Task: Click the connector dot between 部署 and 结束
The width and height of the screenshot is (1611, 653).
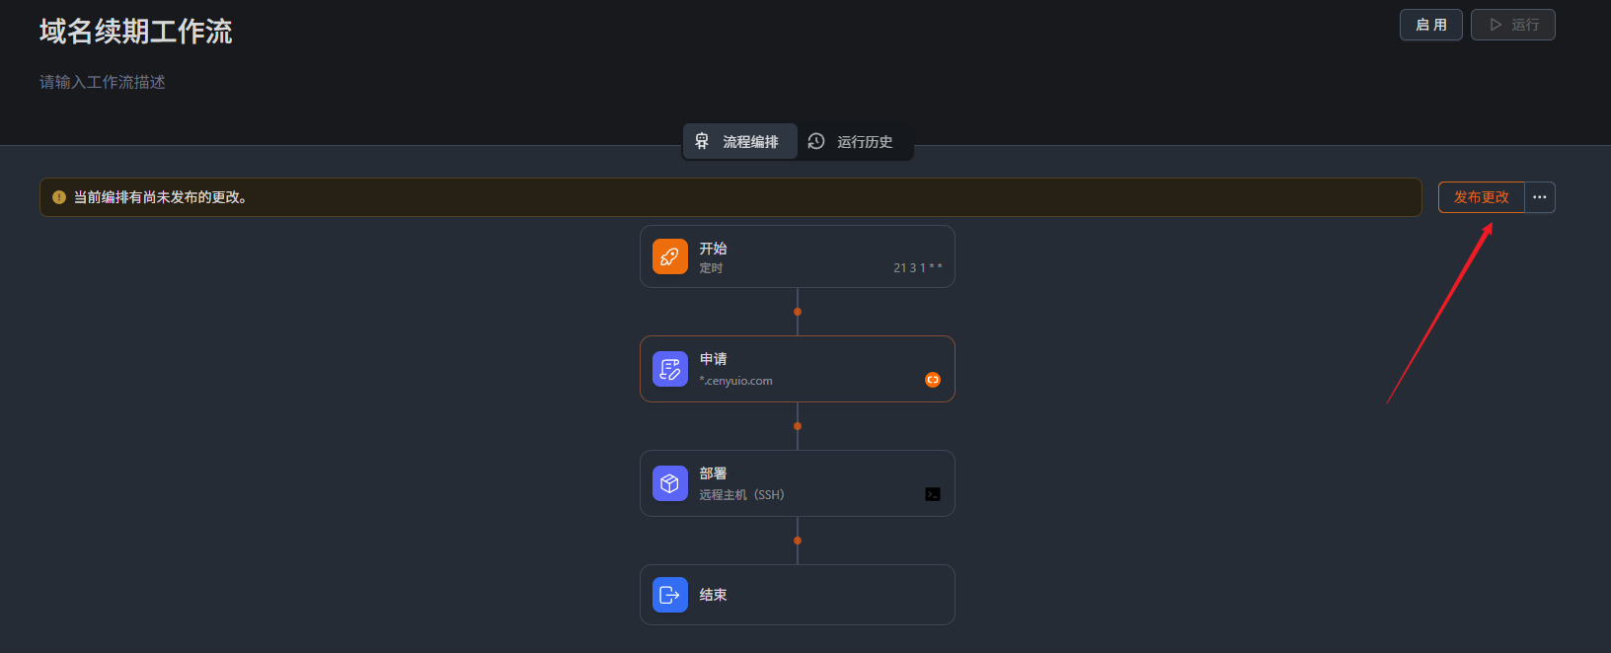Action: [x=798, y=541]
